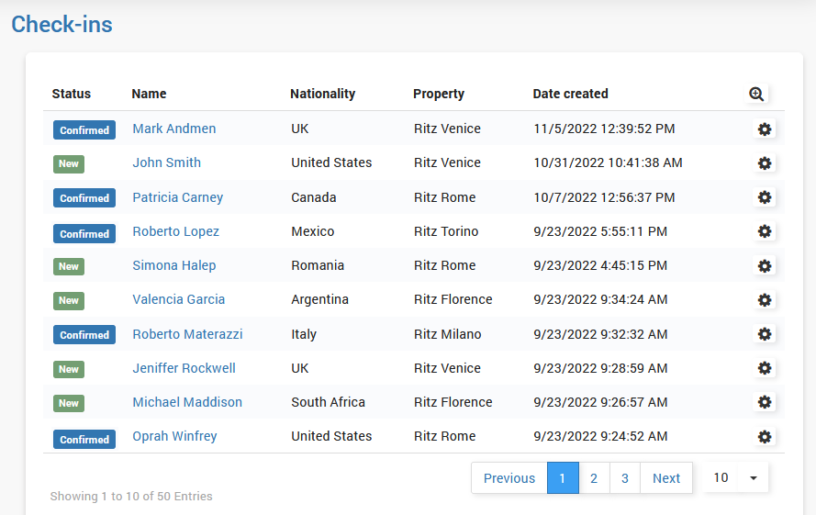816x515 pixels.
Task: Click the search magnifier icon in table header
Action: [x=756, y=94]
